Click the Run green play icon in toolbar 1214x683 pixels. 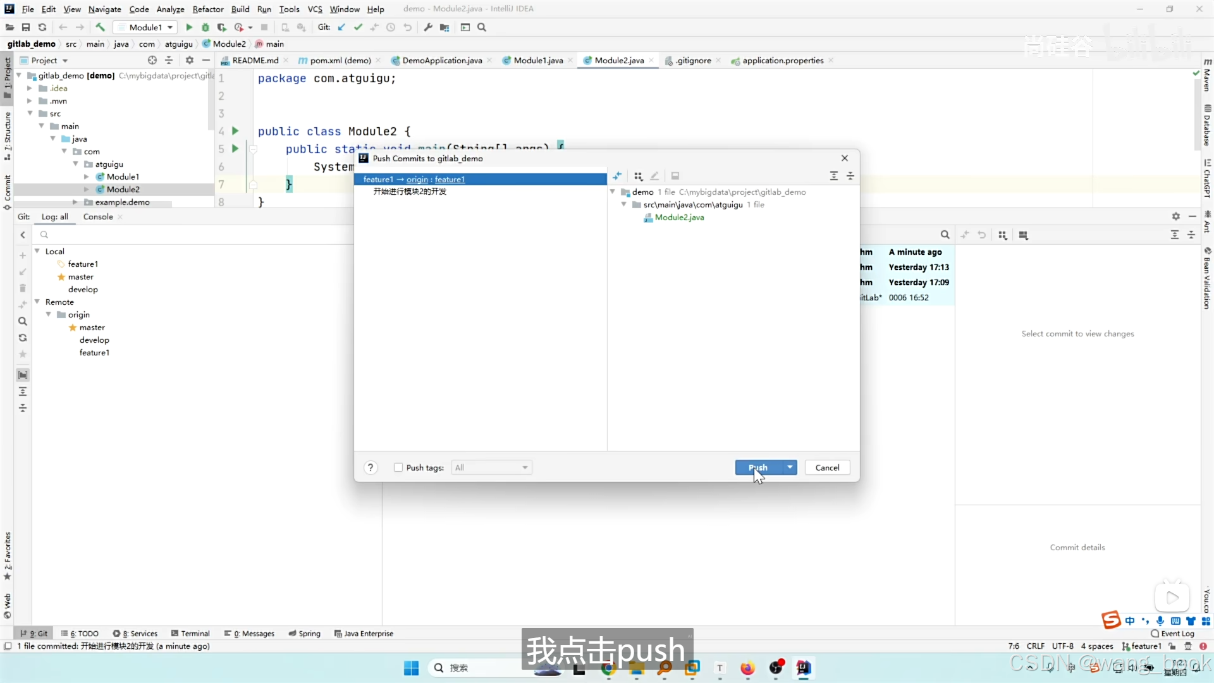click(x=189, y=27)
